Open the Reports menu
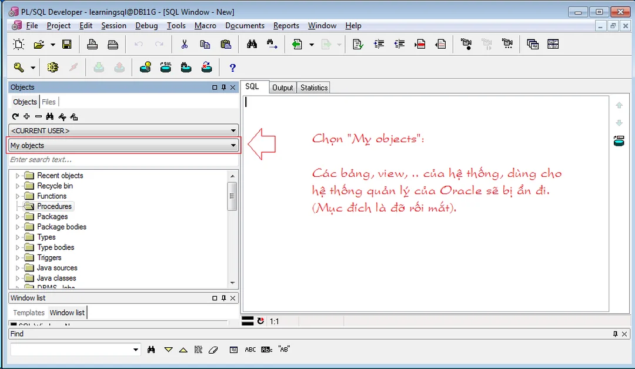Screen dimensions: 635x369 (x=286, y=25)
